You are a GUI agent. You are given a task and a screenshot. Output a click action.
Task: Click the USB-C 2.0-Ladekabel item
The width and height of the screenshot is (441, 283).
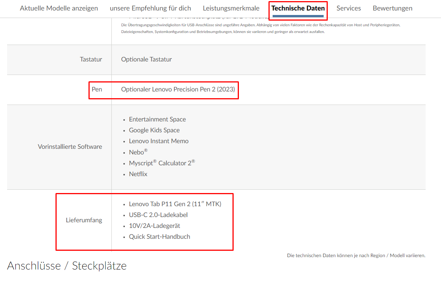coord(158,215)
